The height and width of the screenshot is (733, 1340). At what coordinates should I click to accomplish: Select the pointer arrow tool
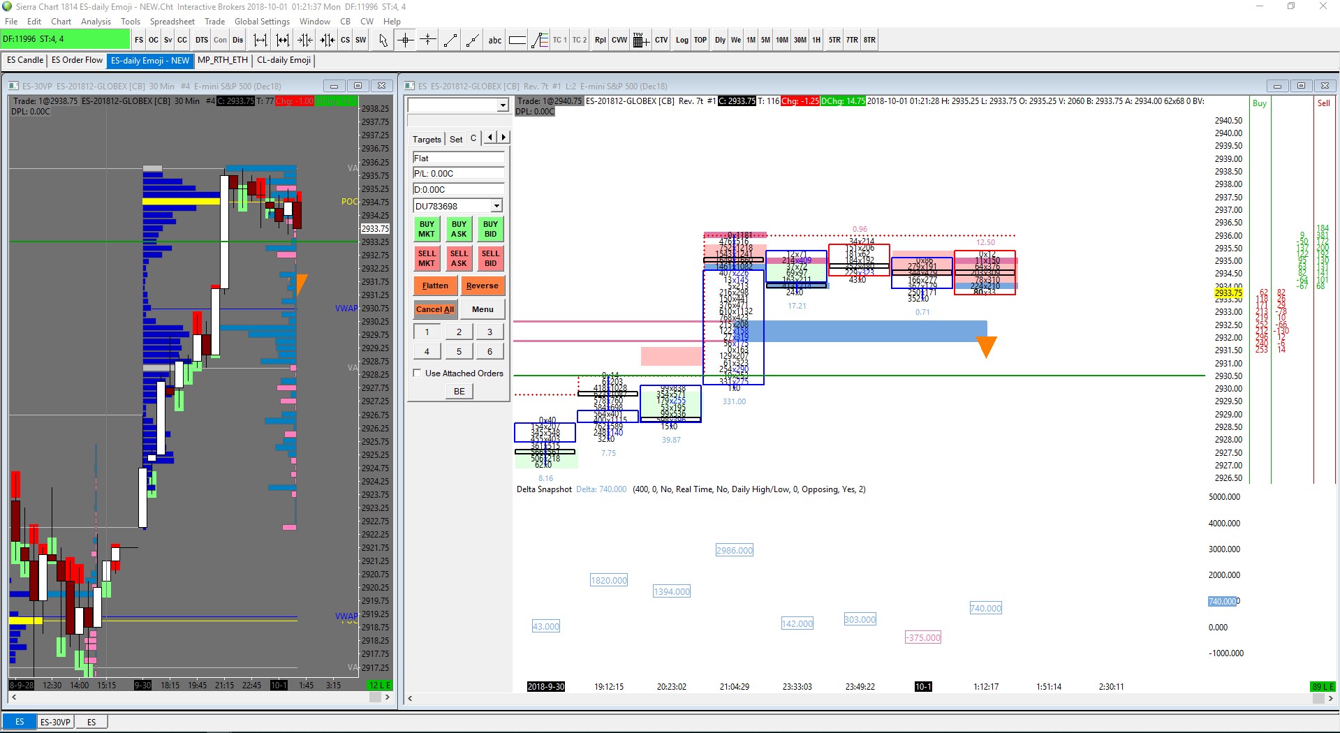[383, 40]
